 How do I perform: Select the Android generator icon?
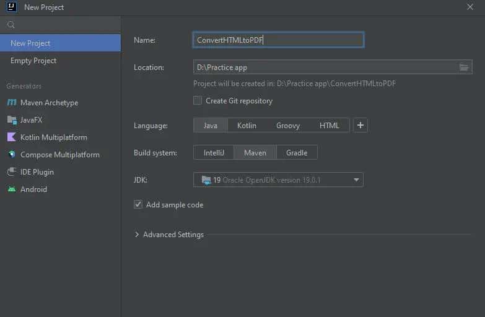[12, 189]
